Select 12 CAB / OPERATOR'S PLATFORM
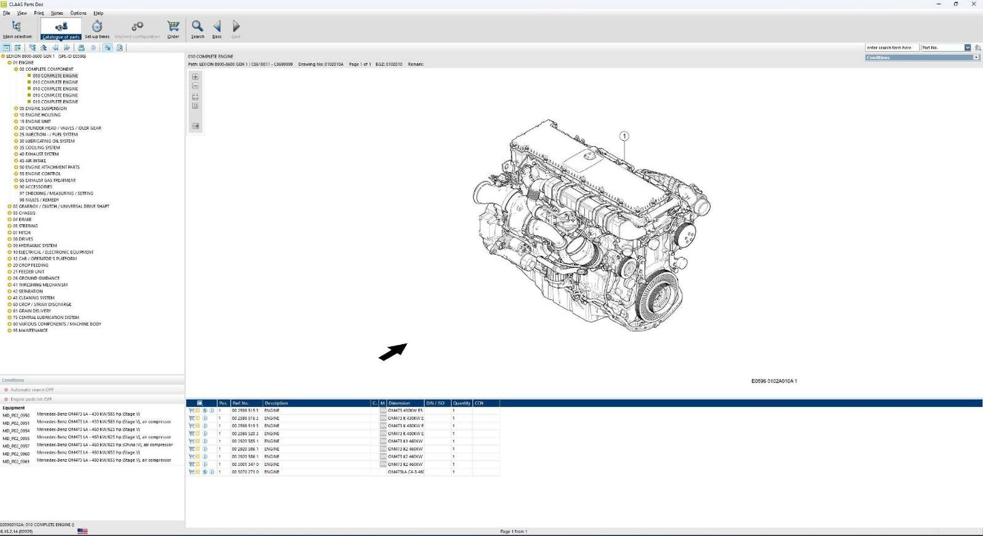 (44, 258)
